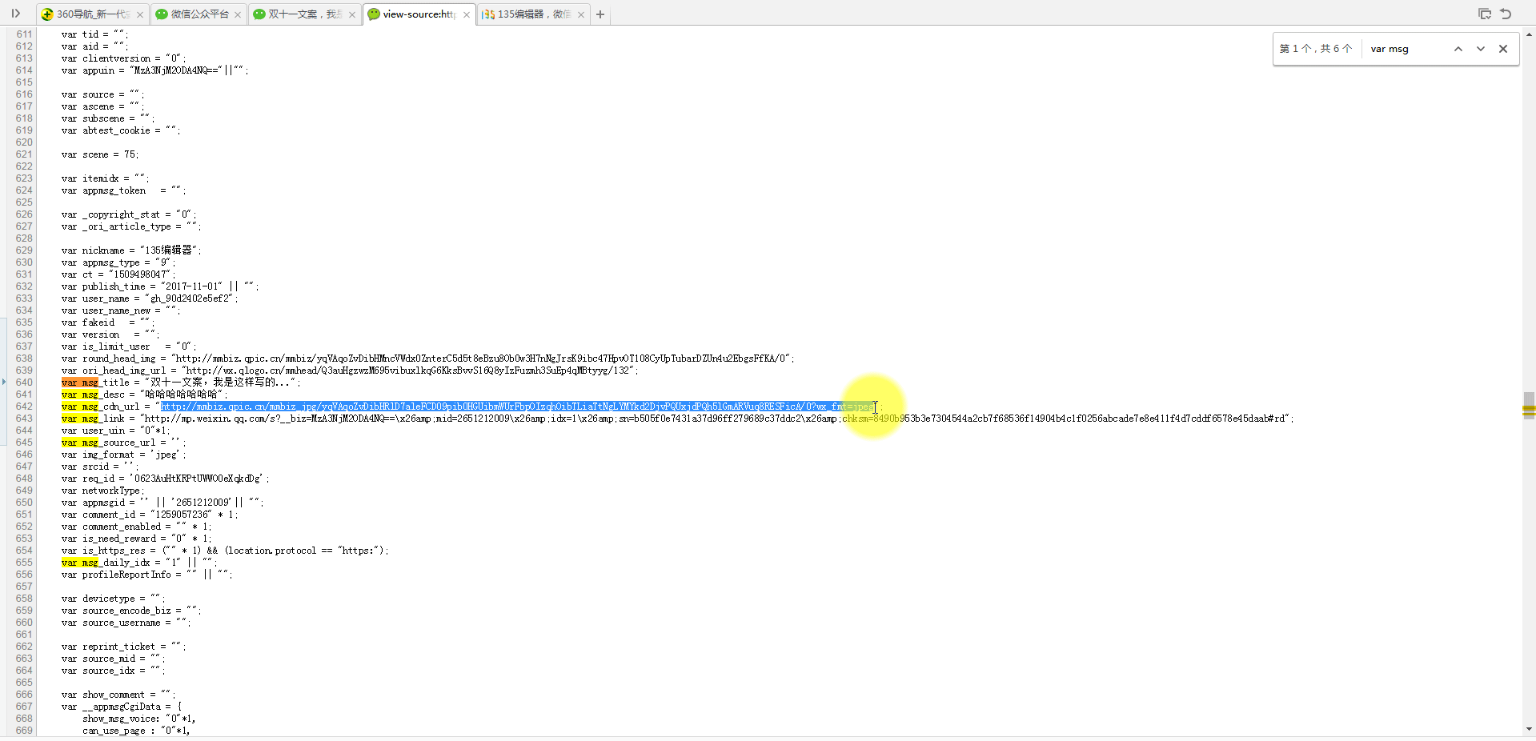Click the 'var show_comment' line

(118, 695)
